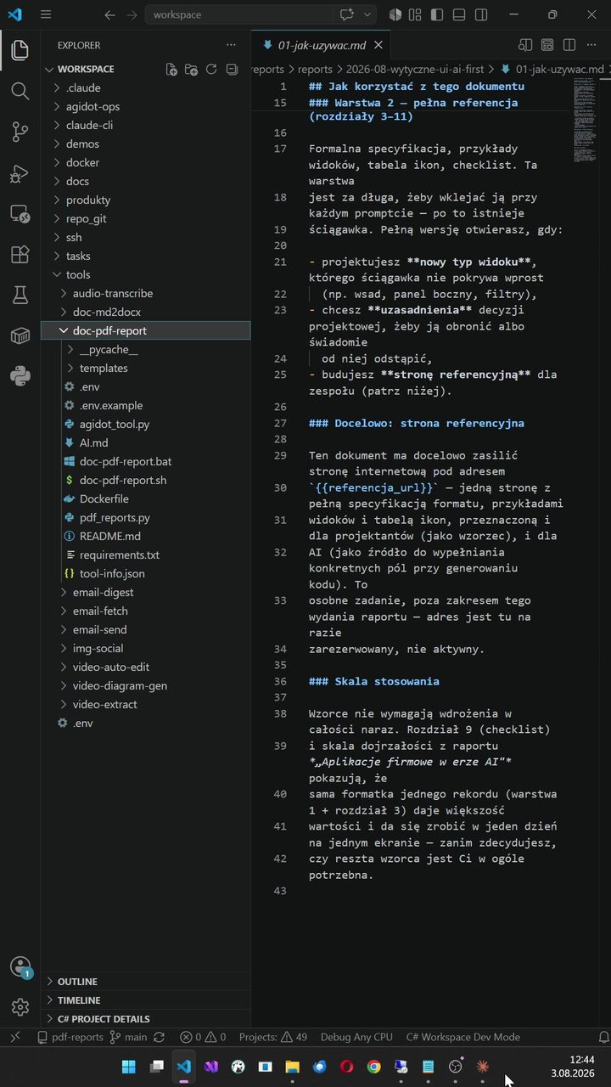Screen dimensions: 611x1087
Task: Open the Accounts menu in activity bar
Action: pyautogui.click(x=20, y=966)
